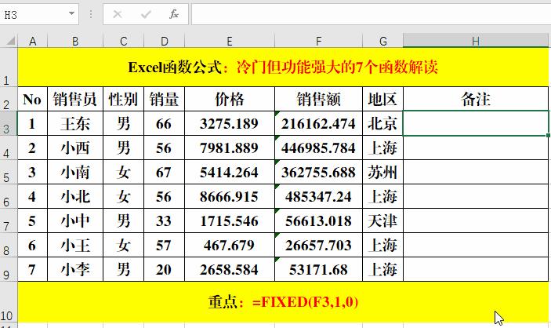
Task: Click the title cell 'Excel函数公式'
Action: click(283, 67)
